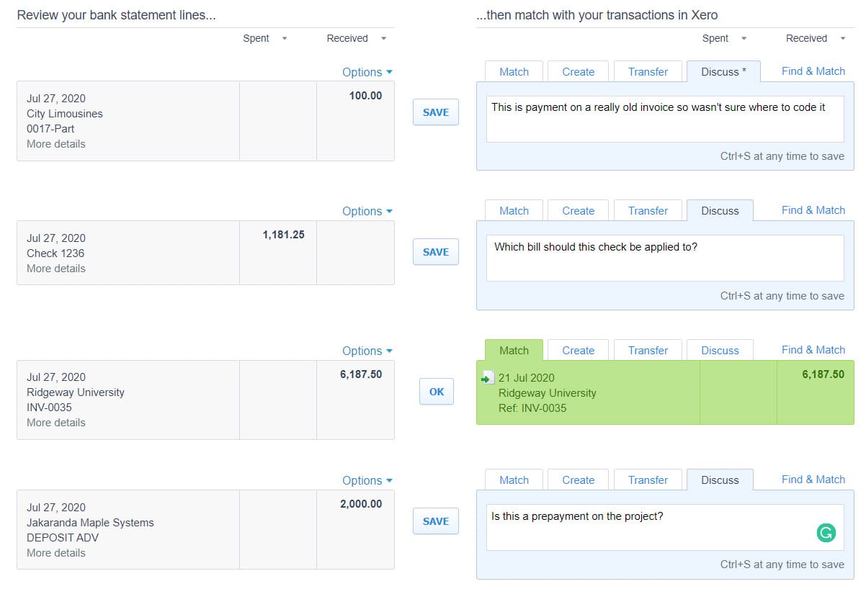This screenshot has width=866, height=589.
Task: Click the comment field asking which bill applies
Action: click(664, 258)
